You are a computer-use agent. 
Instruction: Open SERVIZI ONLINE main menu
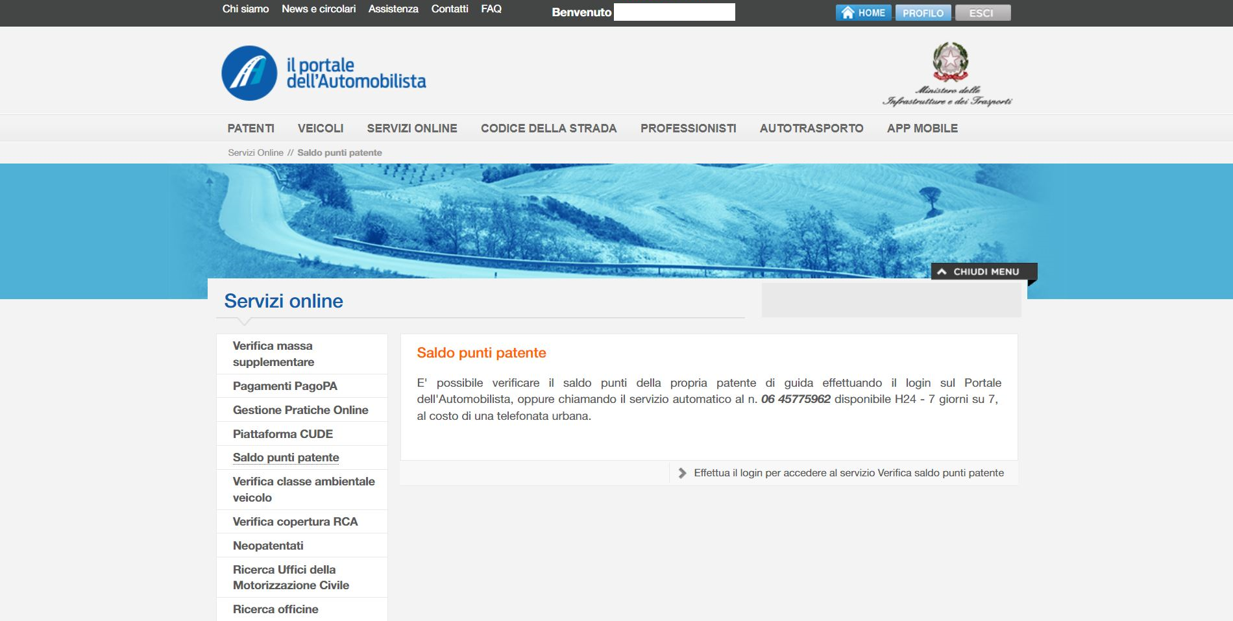412,128
